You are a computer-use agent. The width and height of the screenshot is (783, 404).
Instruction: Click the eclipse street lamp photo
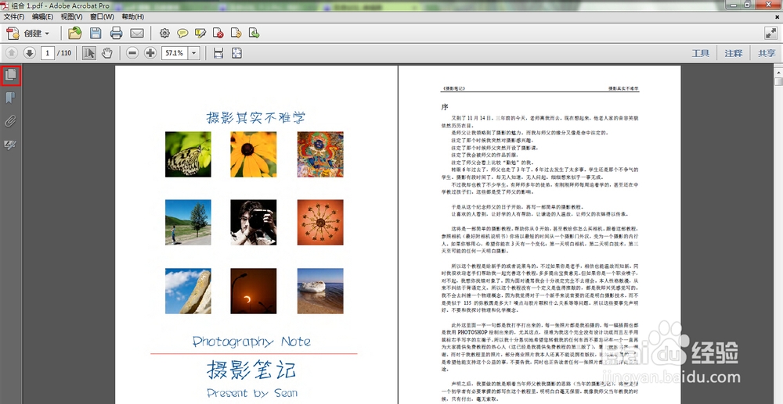[253, 291]
